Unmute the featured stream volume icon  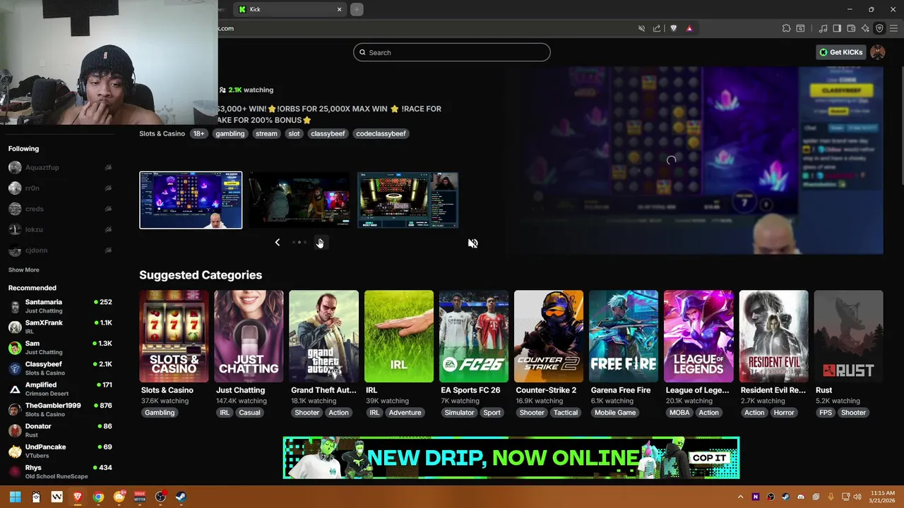tap(472, 243)
